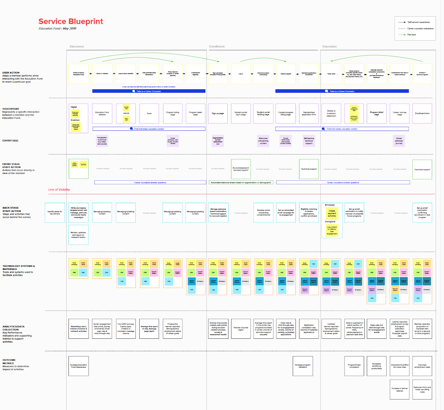
Task: Click the 'Line of Visibility' label
Action: [59, 190]
